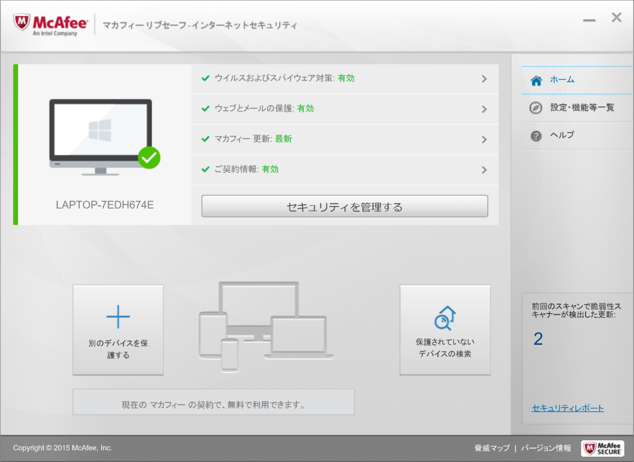
Task: Click the compass settings icon
Action: pos(536,108)
